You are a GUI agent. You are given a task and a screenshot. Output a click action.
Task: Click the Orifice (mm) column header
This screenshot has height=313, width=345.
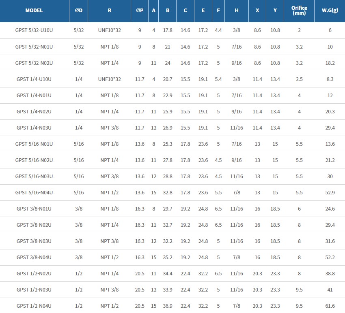tap(299, 11)
